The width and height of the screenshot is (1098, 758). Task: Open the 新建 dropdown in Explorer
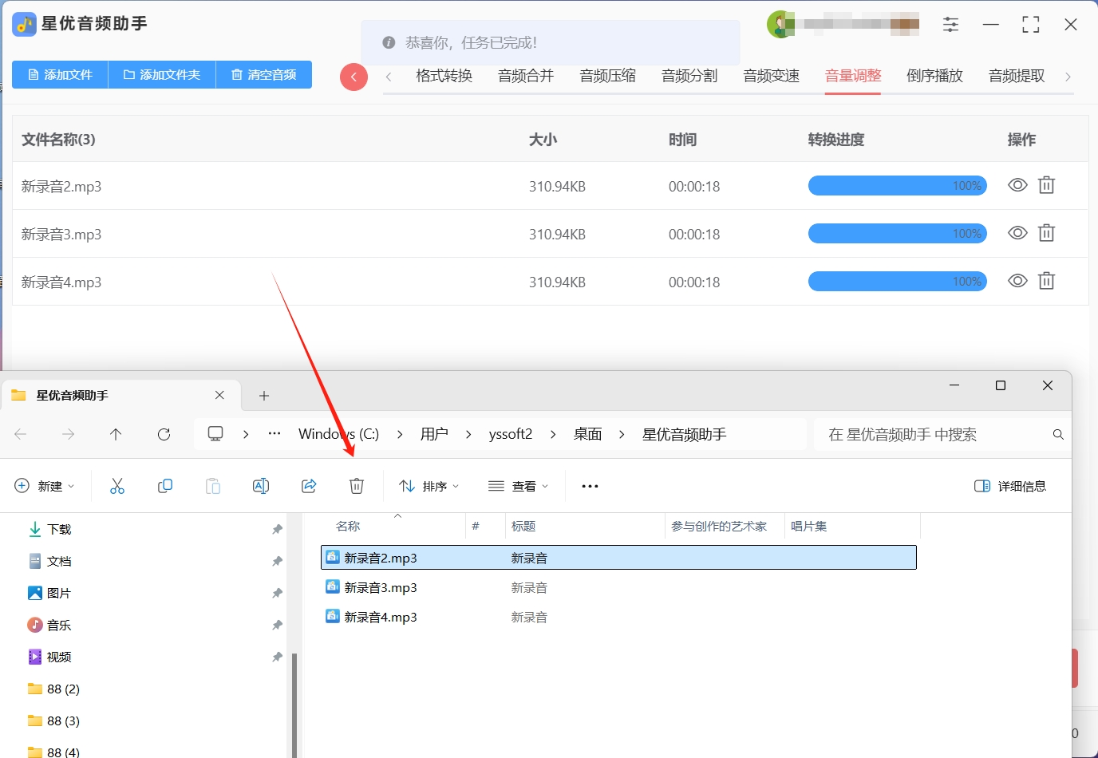click(x=45, y=486)
